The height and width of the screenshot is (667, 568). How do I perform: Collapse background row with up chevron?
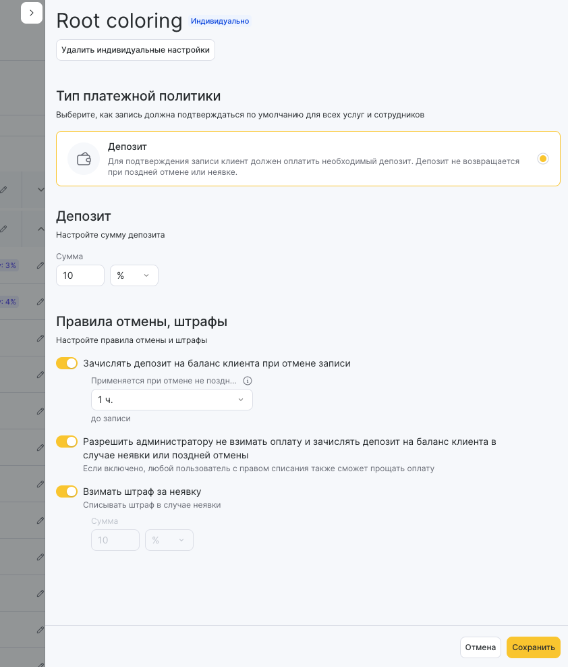(x=41, y=229)
